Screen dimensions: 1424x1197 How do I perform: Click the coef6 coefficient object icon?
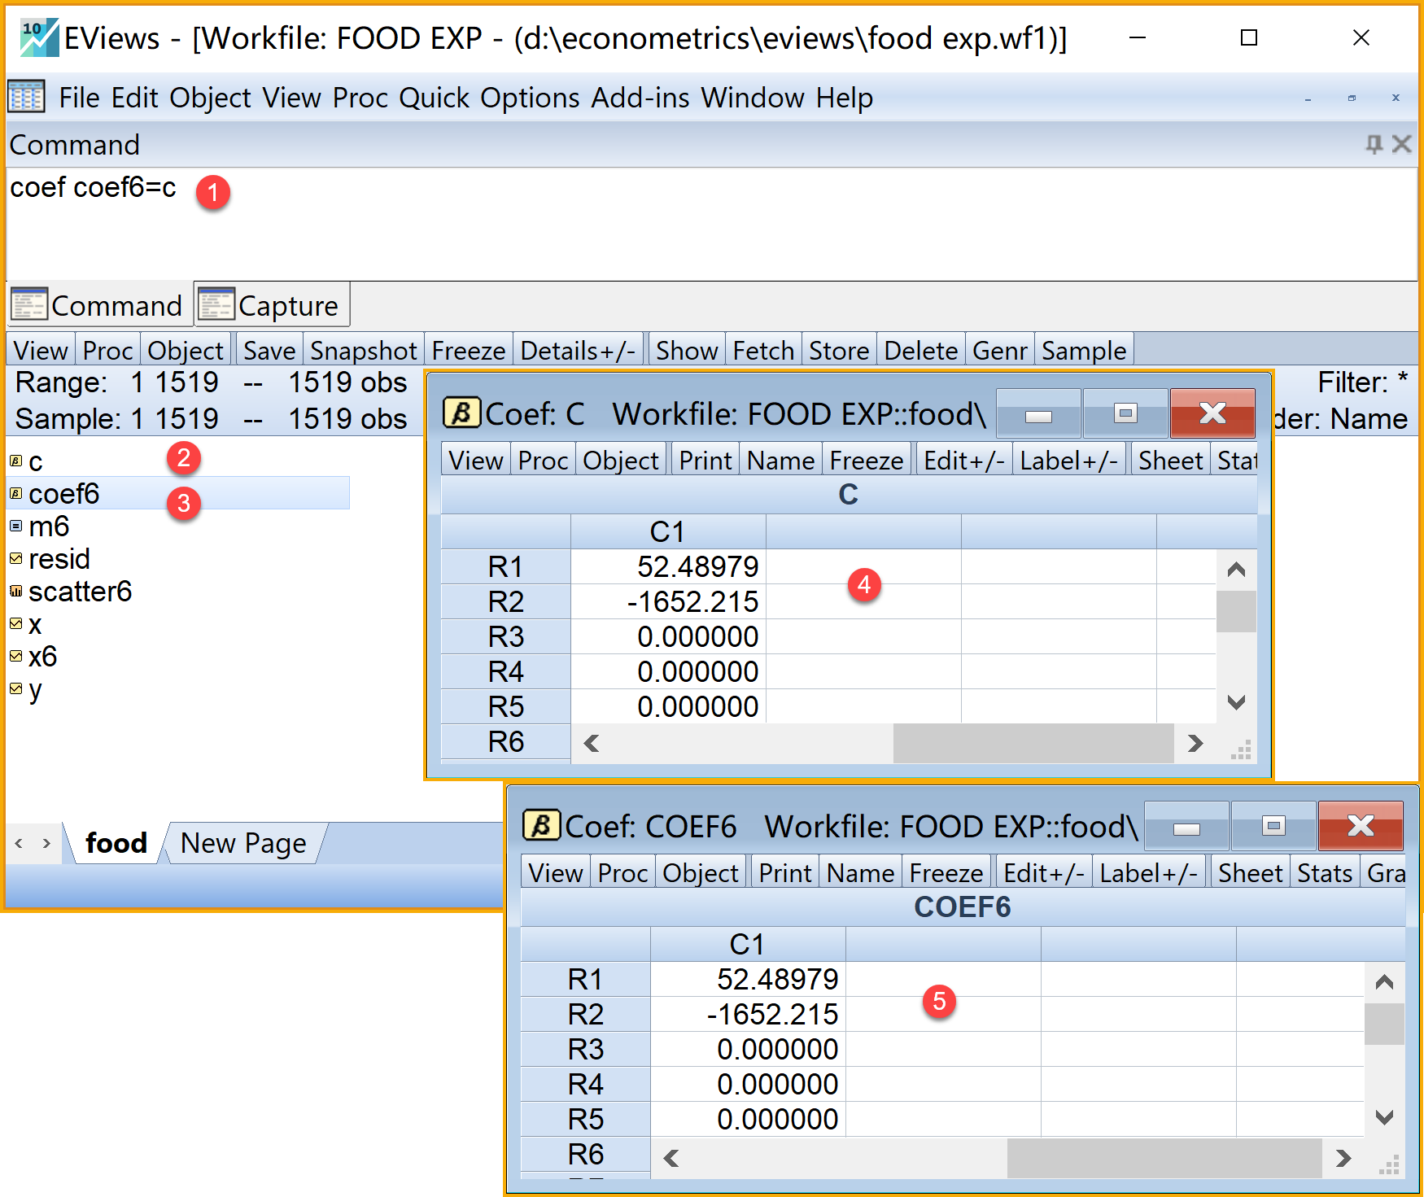click(x=15, y=493)
